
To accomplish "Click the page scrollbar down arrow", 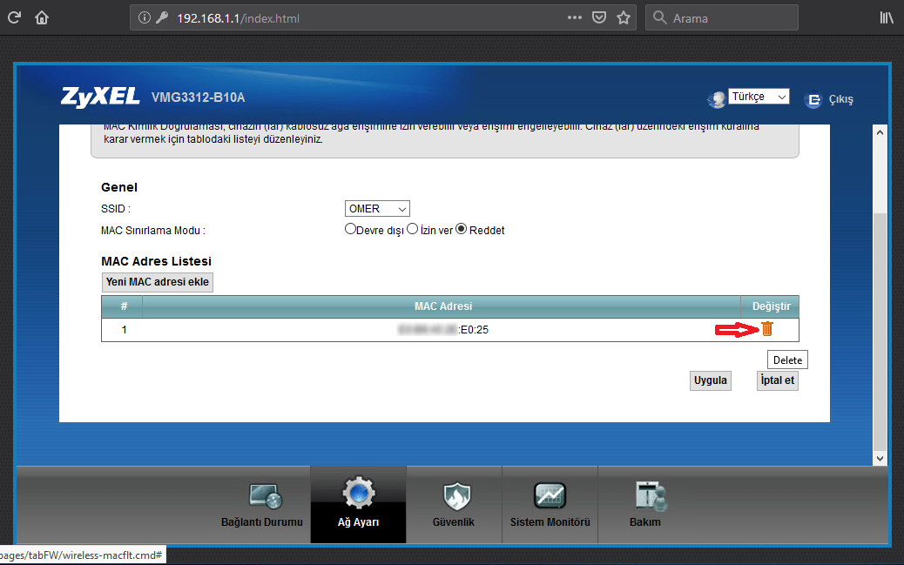I will (880, 459).
